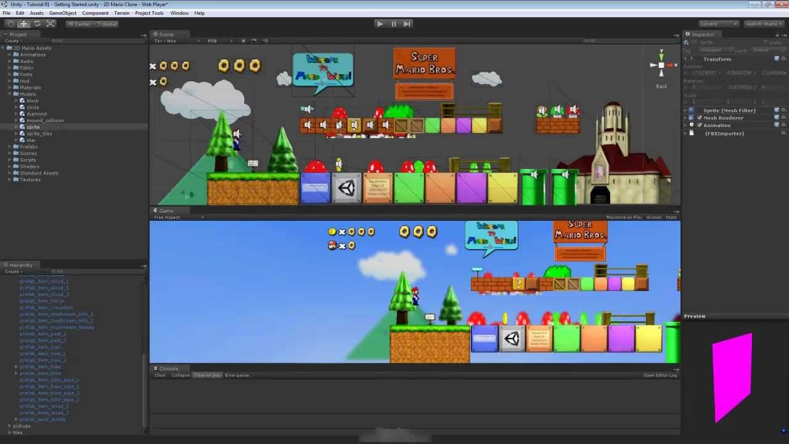Toggle Maximize on Play
The width and height of the screenshot is (789, 444).
coord(624,217)
